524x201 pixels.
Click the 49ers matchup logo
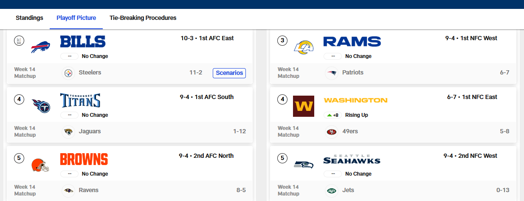(332, 132)
